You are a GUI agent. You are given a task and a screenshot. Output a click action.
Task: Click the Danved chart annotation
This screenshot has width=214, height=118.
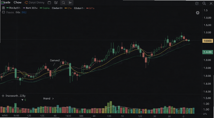tap(55, 60)
